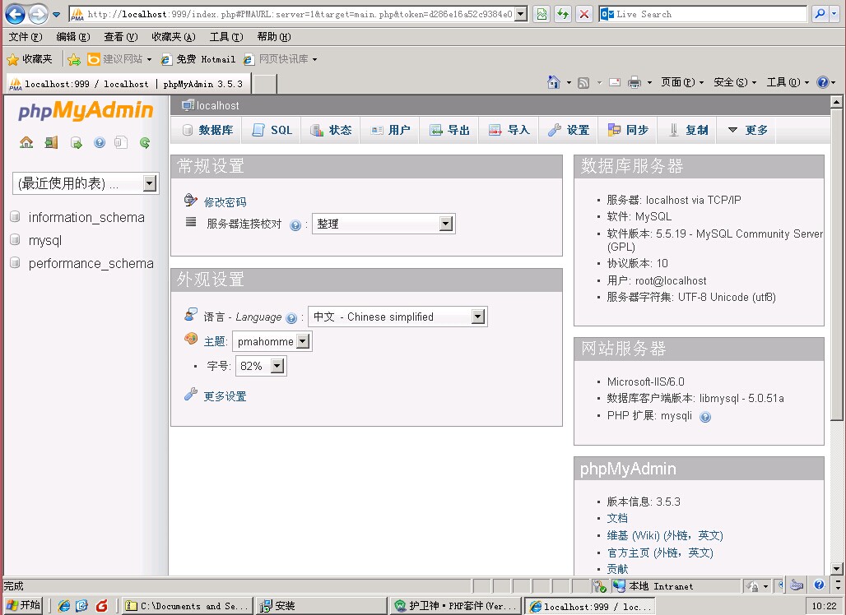Image resolution: width=846 pixels, height=615 pixels.
Task: Click inside the Live Search input field
Action: click(x=709, y=14)
